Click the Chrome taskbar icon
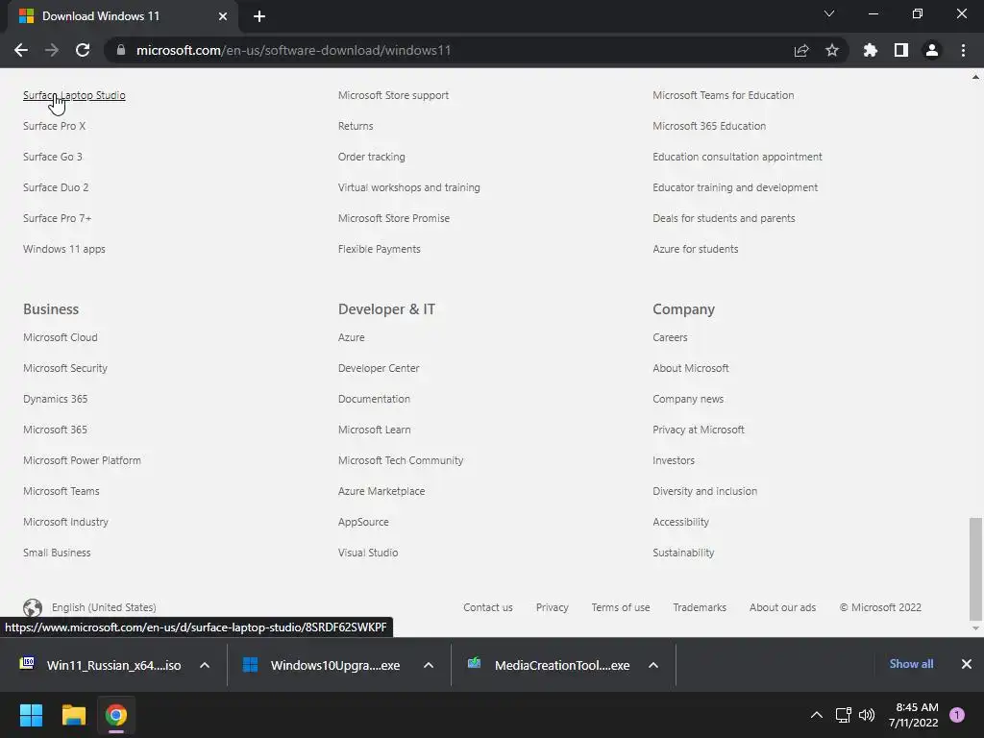The width and height of the screenshot is (984, 738). [116, 715]
